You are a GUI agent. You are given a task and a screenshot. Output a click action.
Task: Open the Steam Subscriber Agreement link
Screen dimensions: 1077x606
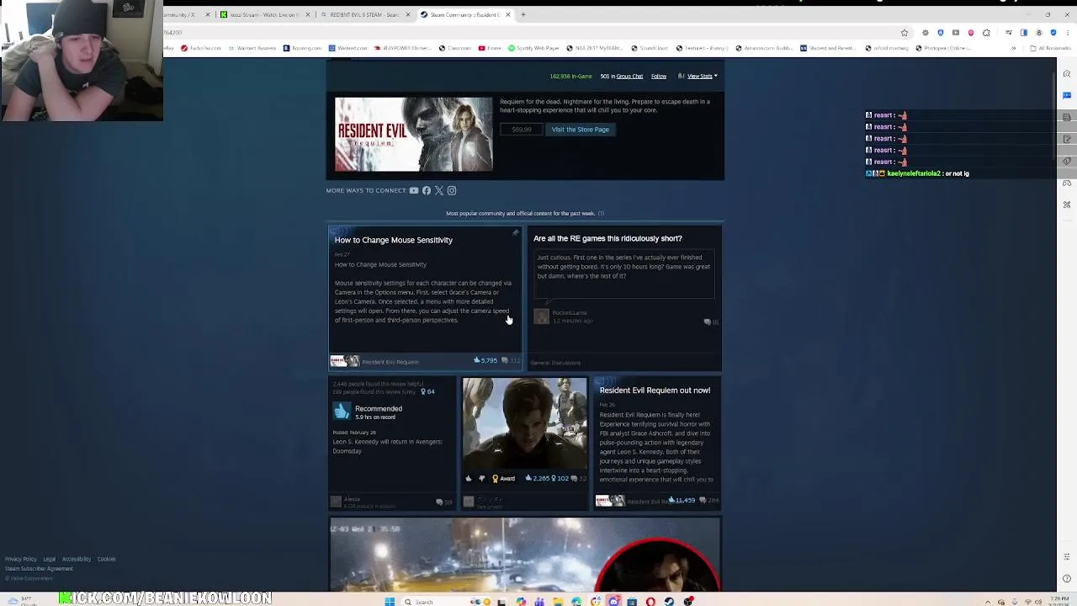(38, 569)
